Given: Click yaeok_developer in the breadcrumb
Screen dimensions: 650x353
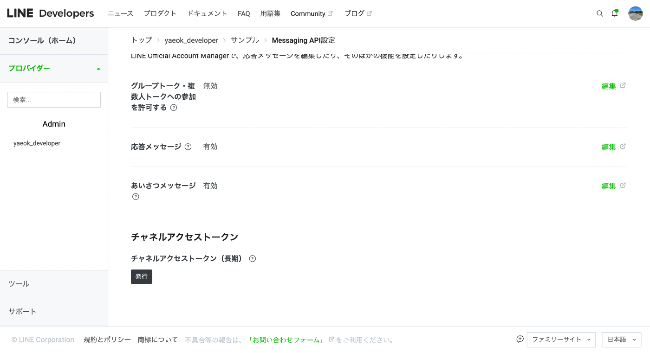Looking at the screenshot, I should pos(191,40).
